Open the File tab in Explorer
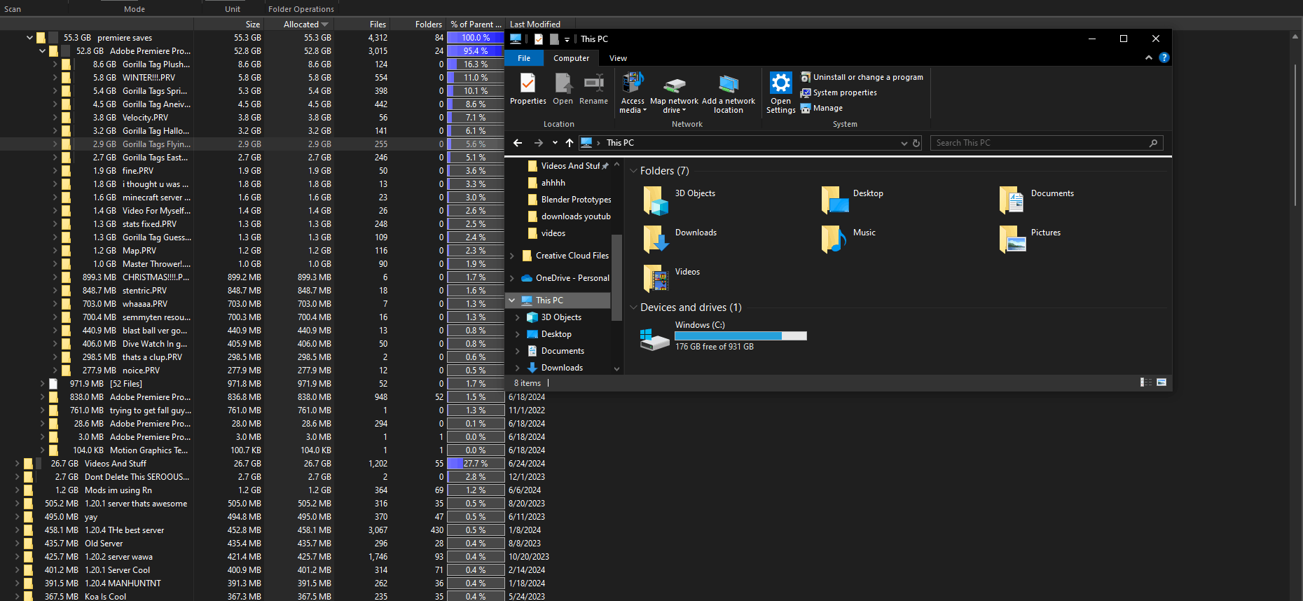The height and width of the screenshot is (601, 1303). pyautogui.click(x=524, y=58)
